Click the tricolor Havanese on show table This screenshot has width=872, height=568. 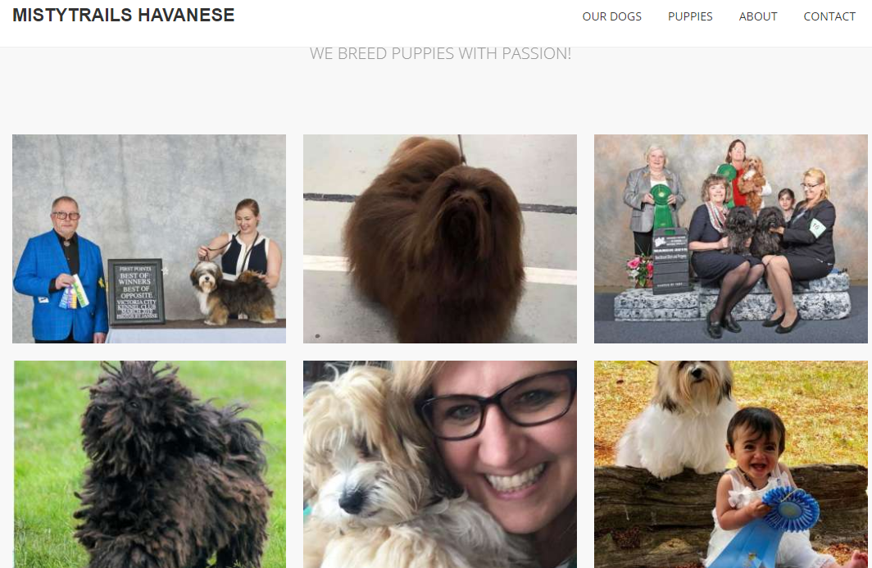(x=233, y=293)
